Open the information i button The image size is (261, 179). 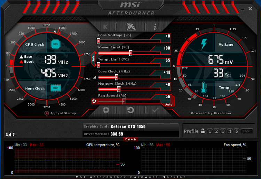click(x=155, y=27)
